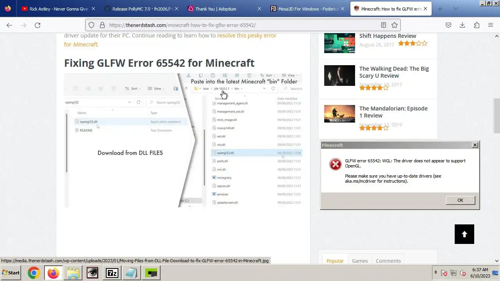Click The Mandalorian review thumbnail
Image resolution: width=500 pixels, height=281 pixels.
(x=339, y=114)
